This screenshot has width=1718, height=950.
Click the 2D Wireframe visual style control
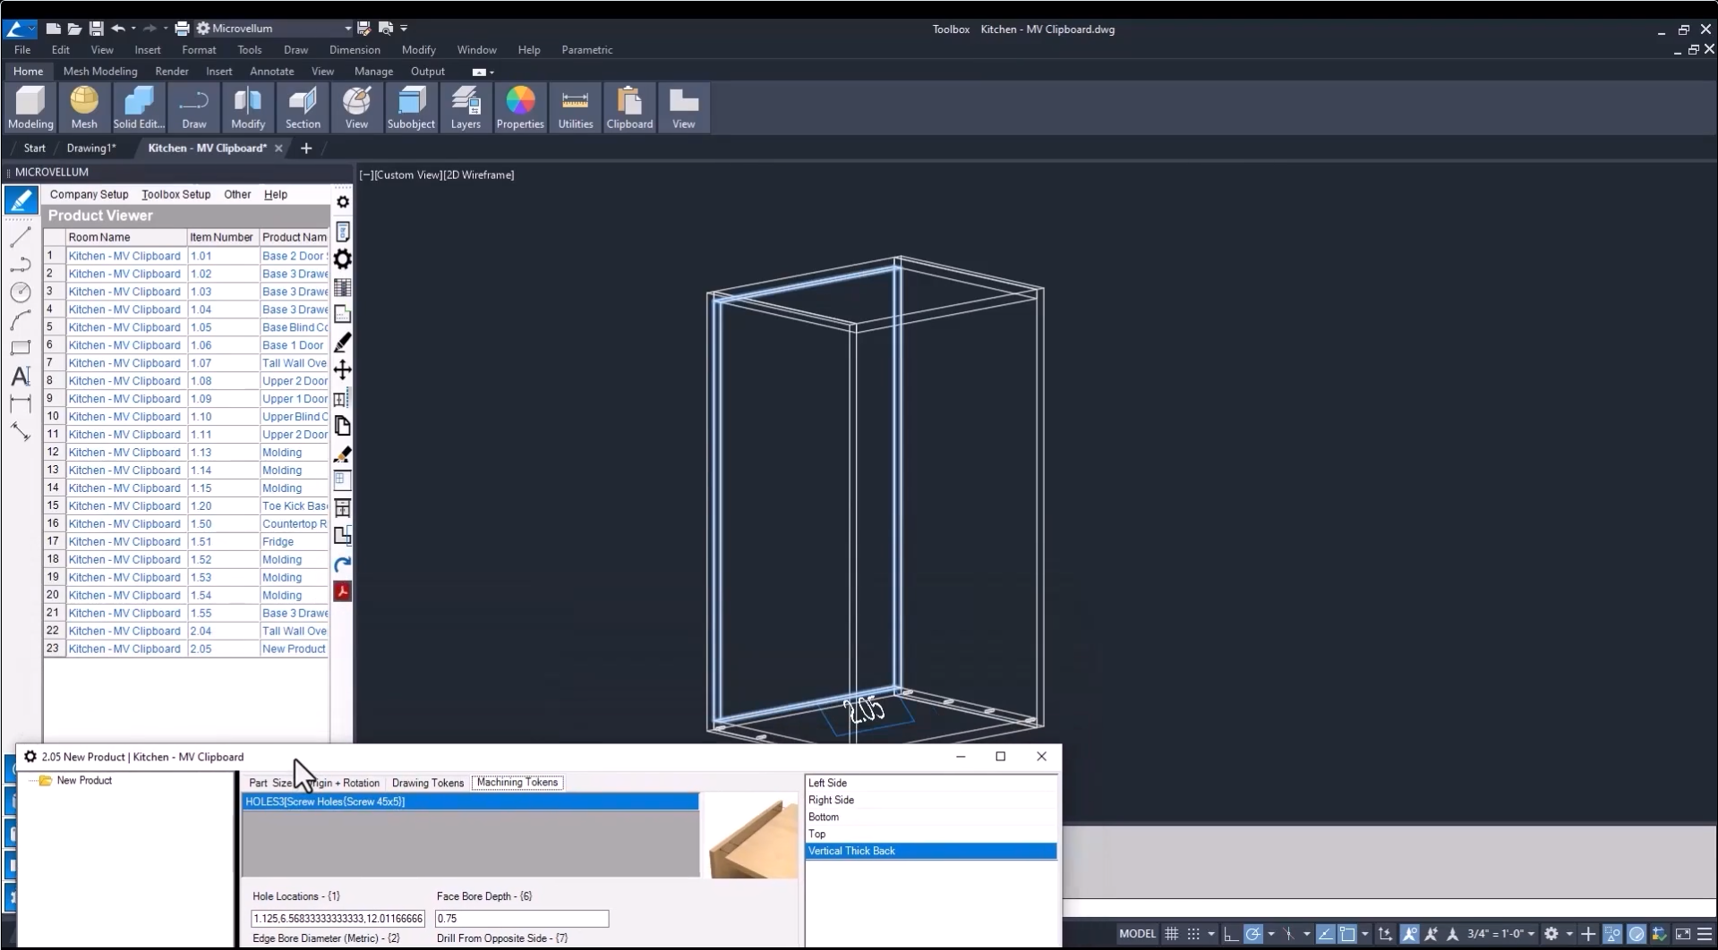pyautogui.click(x=479, y=174)
